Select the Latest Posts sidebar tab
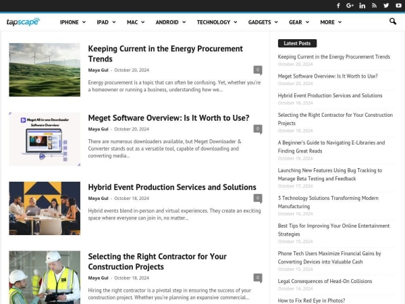 point(297,43)
